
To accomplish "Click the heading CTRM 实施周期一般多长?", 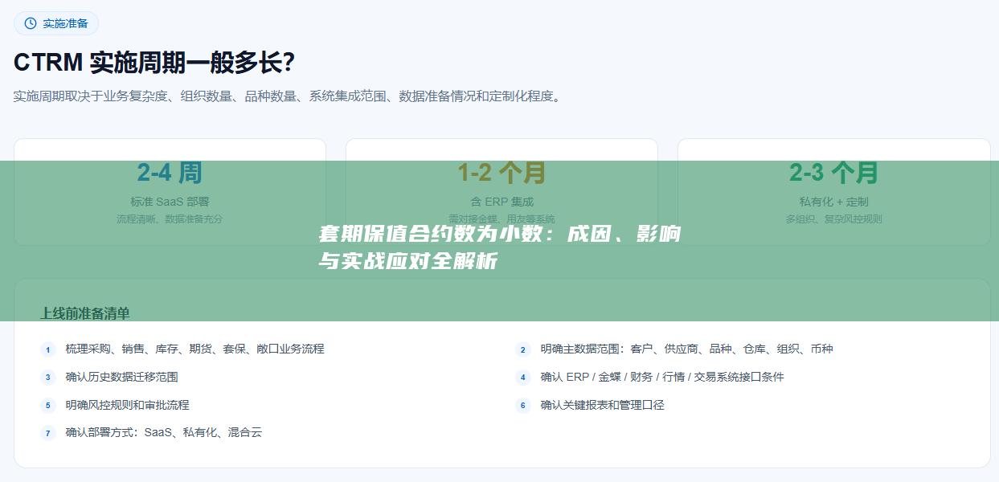I will (x=154, y=62).
